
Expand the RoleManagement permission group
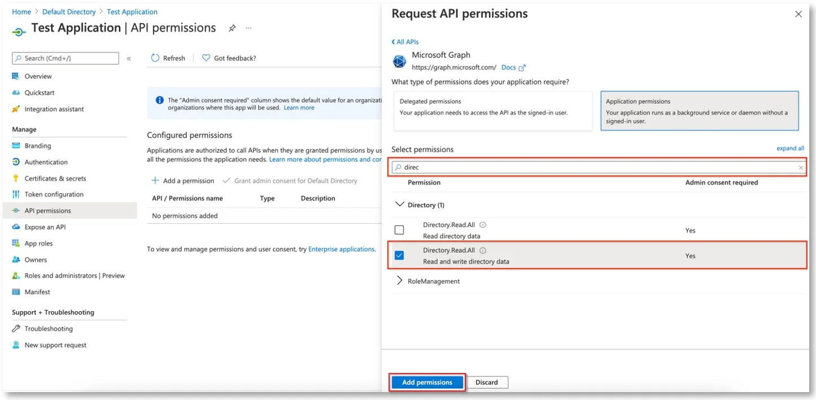pyautogui.click(x=399, y=281)
